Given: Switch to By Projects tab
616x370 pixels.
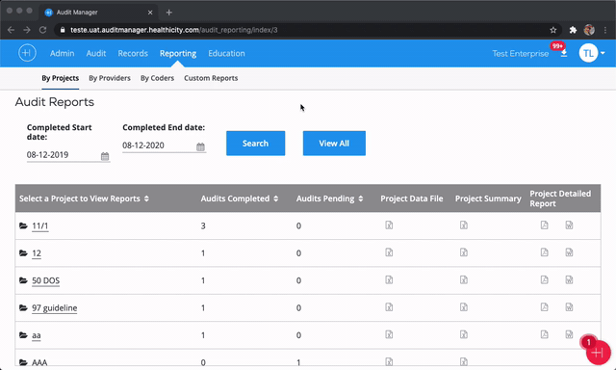Looking at the screenshot, I should [x=60, y=78].
